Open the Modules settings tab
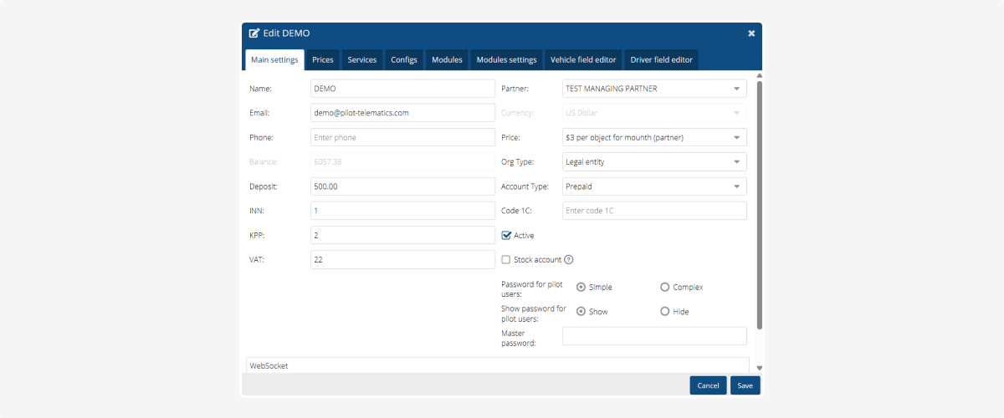This screenshot has height=418, width=1004. tap(506, 60)
